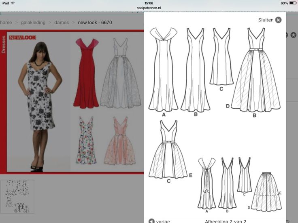298x223 pixels.
Task: Open the galakleding breadcrumb link
Action: pos(33,23)
